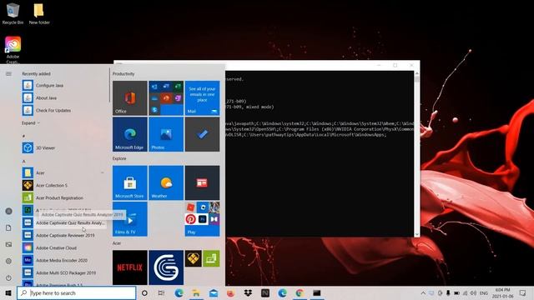
Task: Select Adobe Creative Cloud desktop shortcut
Action: [13, 50]
